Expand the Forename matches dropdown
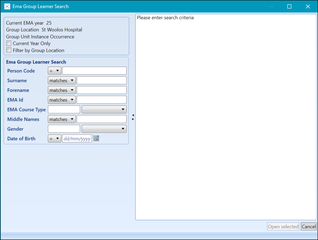 point(62,90)
